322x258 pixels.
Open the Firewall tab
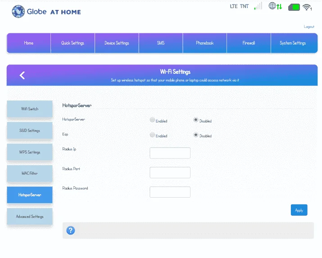249,43
